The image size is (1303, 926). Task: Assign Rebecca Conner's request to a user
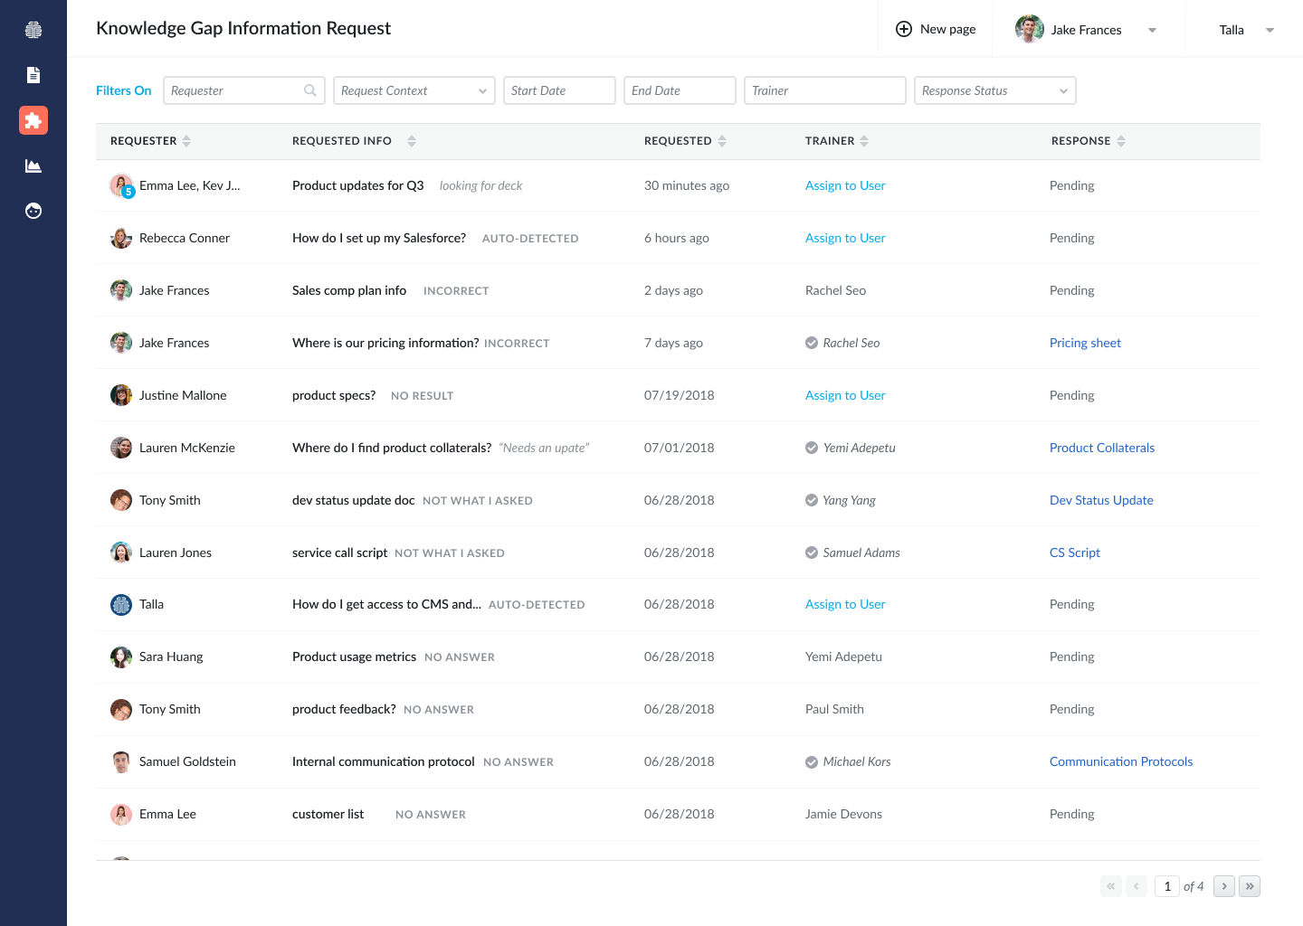click(x=845, y=237)
